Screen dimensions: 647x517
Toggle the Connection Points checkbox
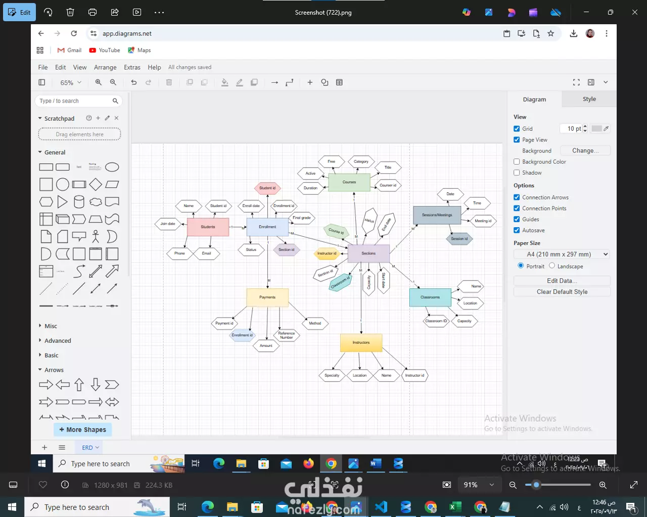pos(517,209)
